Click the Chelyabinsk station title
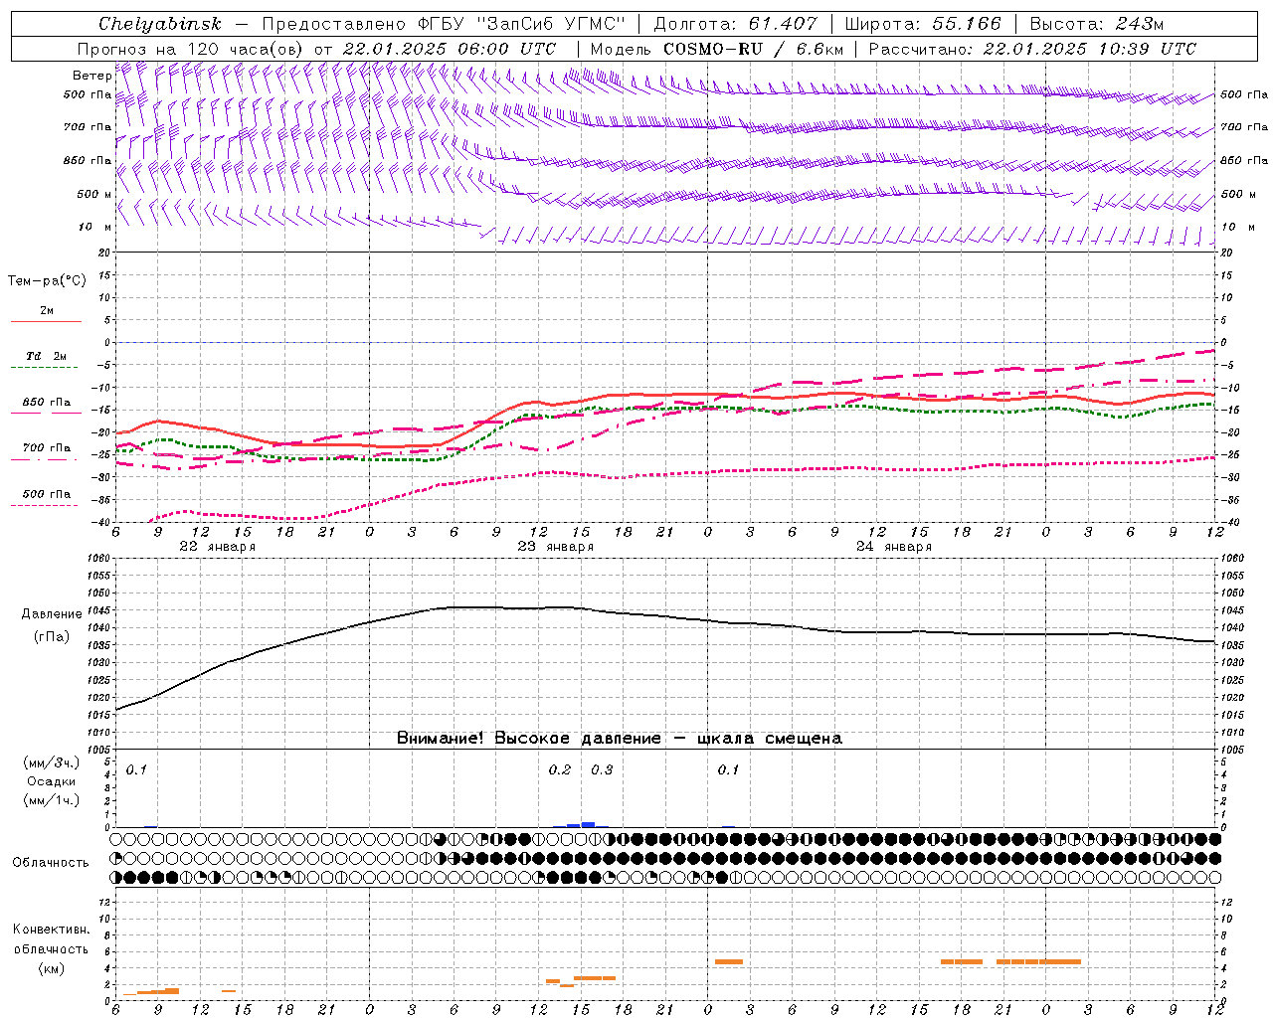 [160, 24]
